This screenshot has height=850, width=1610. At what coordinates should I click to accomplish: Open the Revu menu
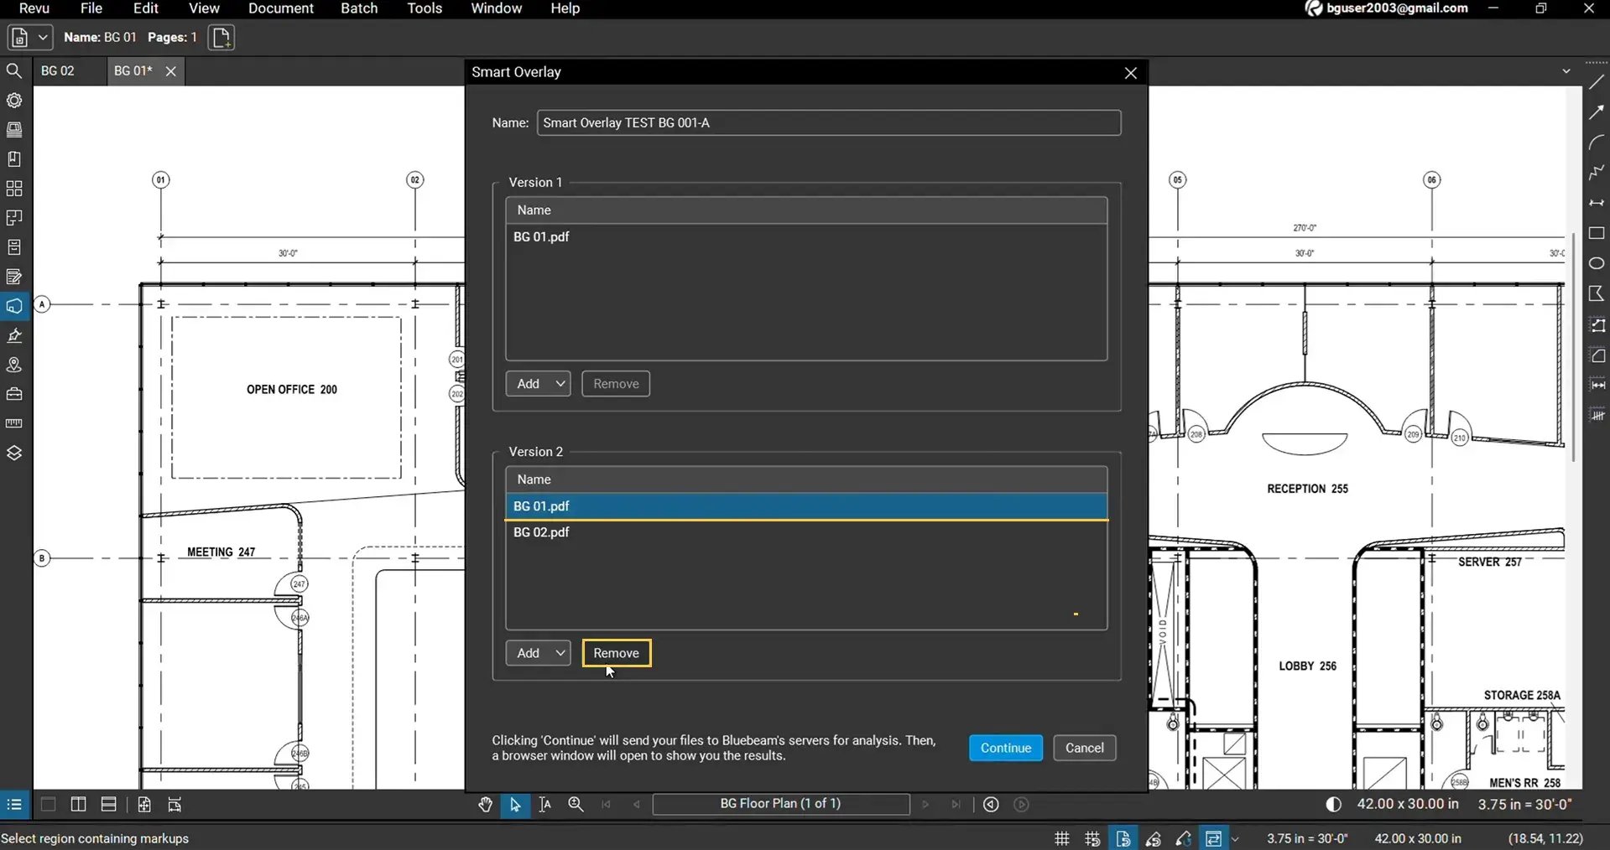[x=34, y=8]
